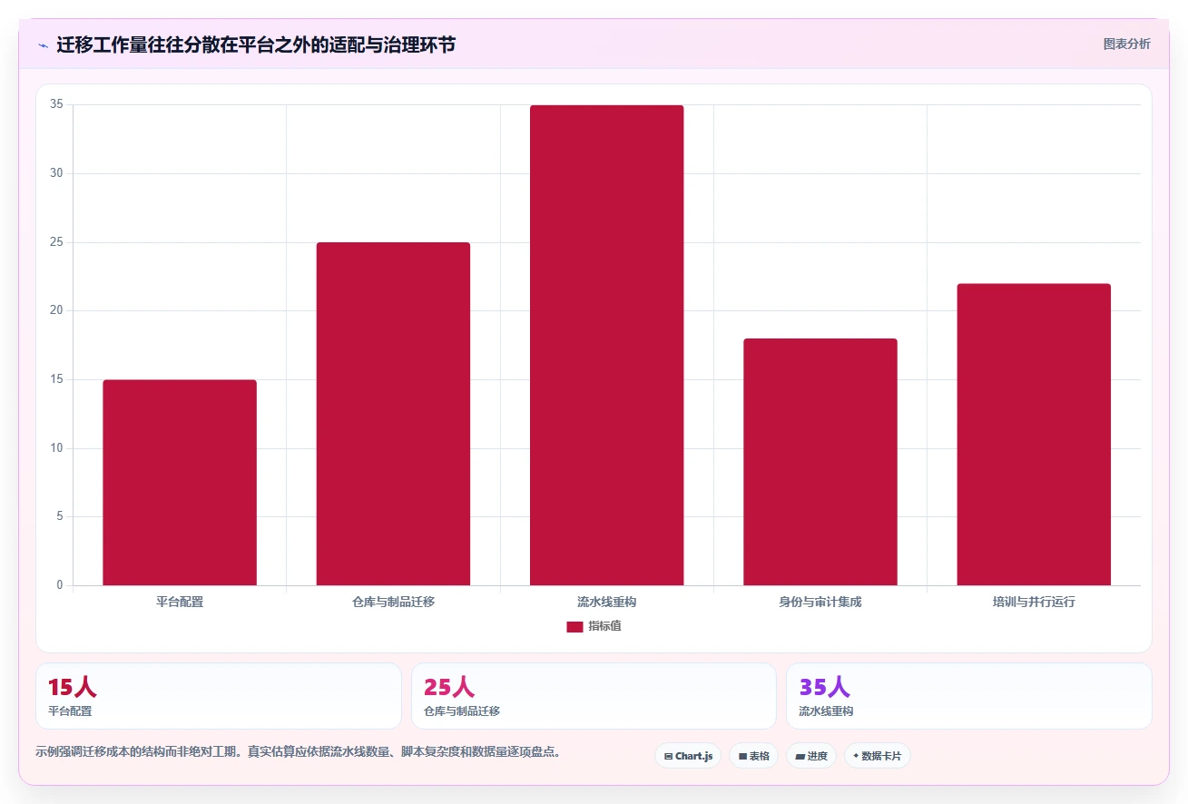Click the 培训与并行运行 axis label
Image resolution: width=1188 pixels, height=804 pixels.
1034,602
